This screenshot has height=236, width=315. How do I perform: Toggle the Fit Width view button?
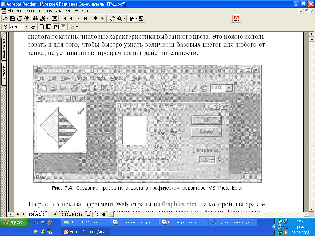tap(56, 27)
